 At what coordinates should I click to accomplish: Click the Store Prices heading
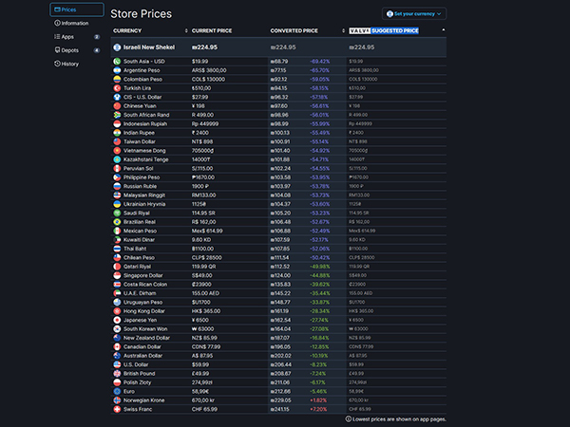pyautogui.click(x=141, y=14)
